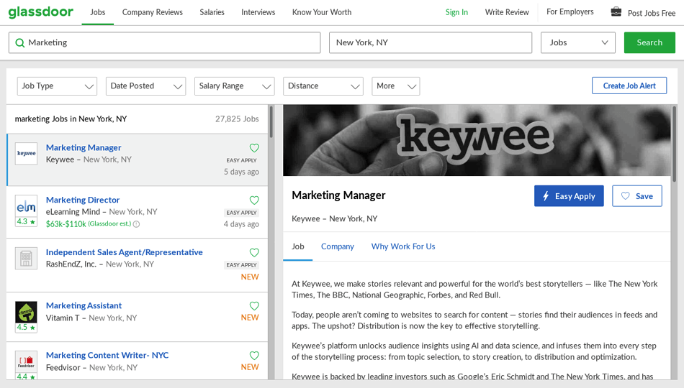The width and height of the screenshot is (684, 388).
Task: Select the Jobs nav tab
Action: coord(98,12)
